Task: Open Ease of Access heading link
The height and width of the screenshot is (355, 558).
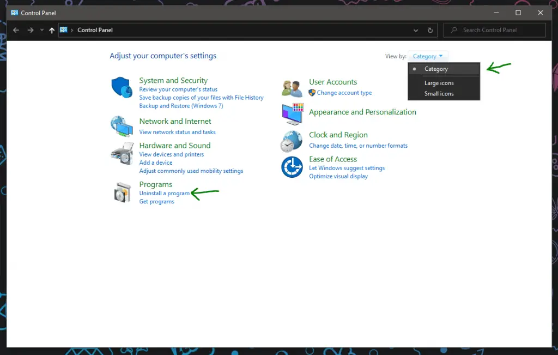Action: [x=333, y=159]
